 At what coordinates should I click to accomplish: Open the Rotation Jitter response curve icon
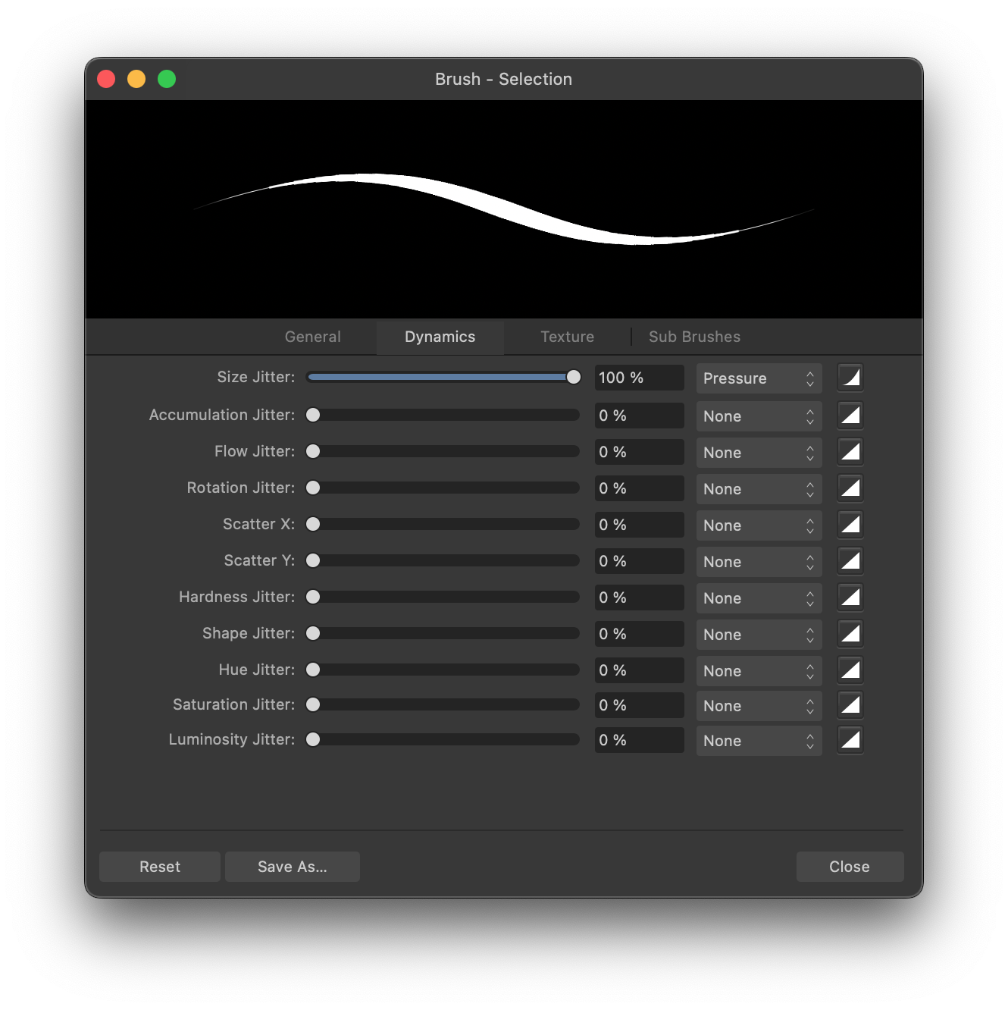pos(850,488)
